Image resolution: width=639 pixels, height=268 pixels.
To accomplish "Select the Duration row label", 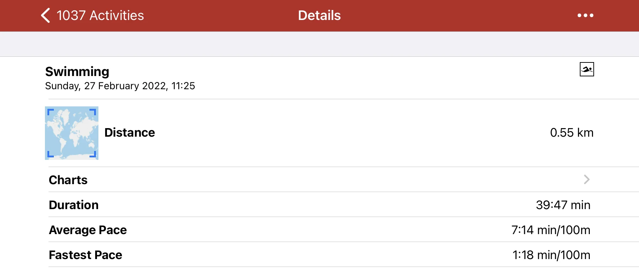I will click(73, 205).
